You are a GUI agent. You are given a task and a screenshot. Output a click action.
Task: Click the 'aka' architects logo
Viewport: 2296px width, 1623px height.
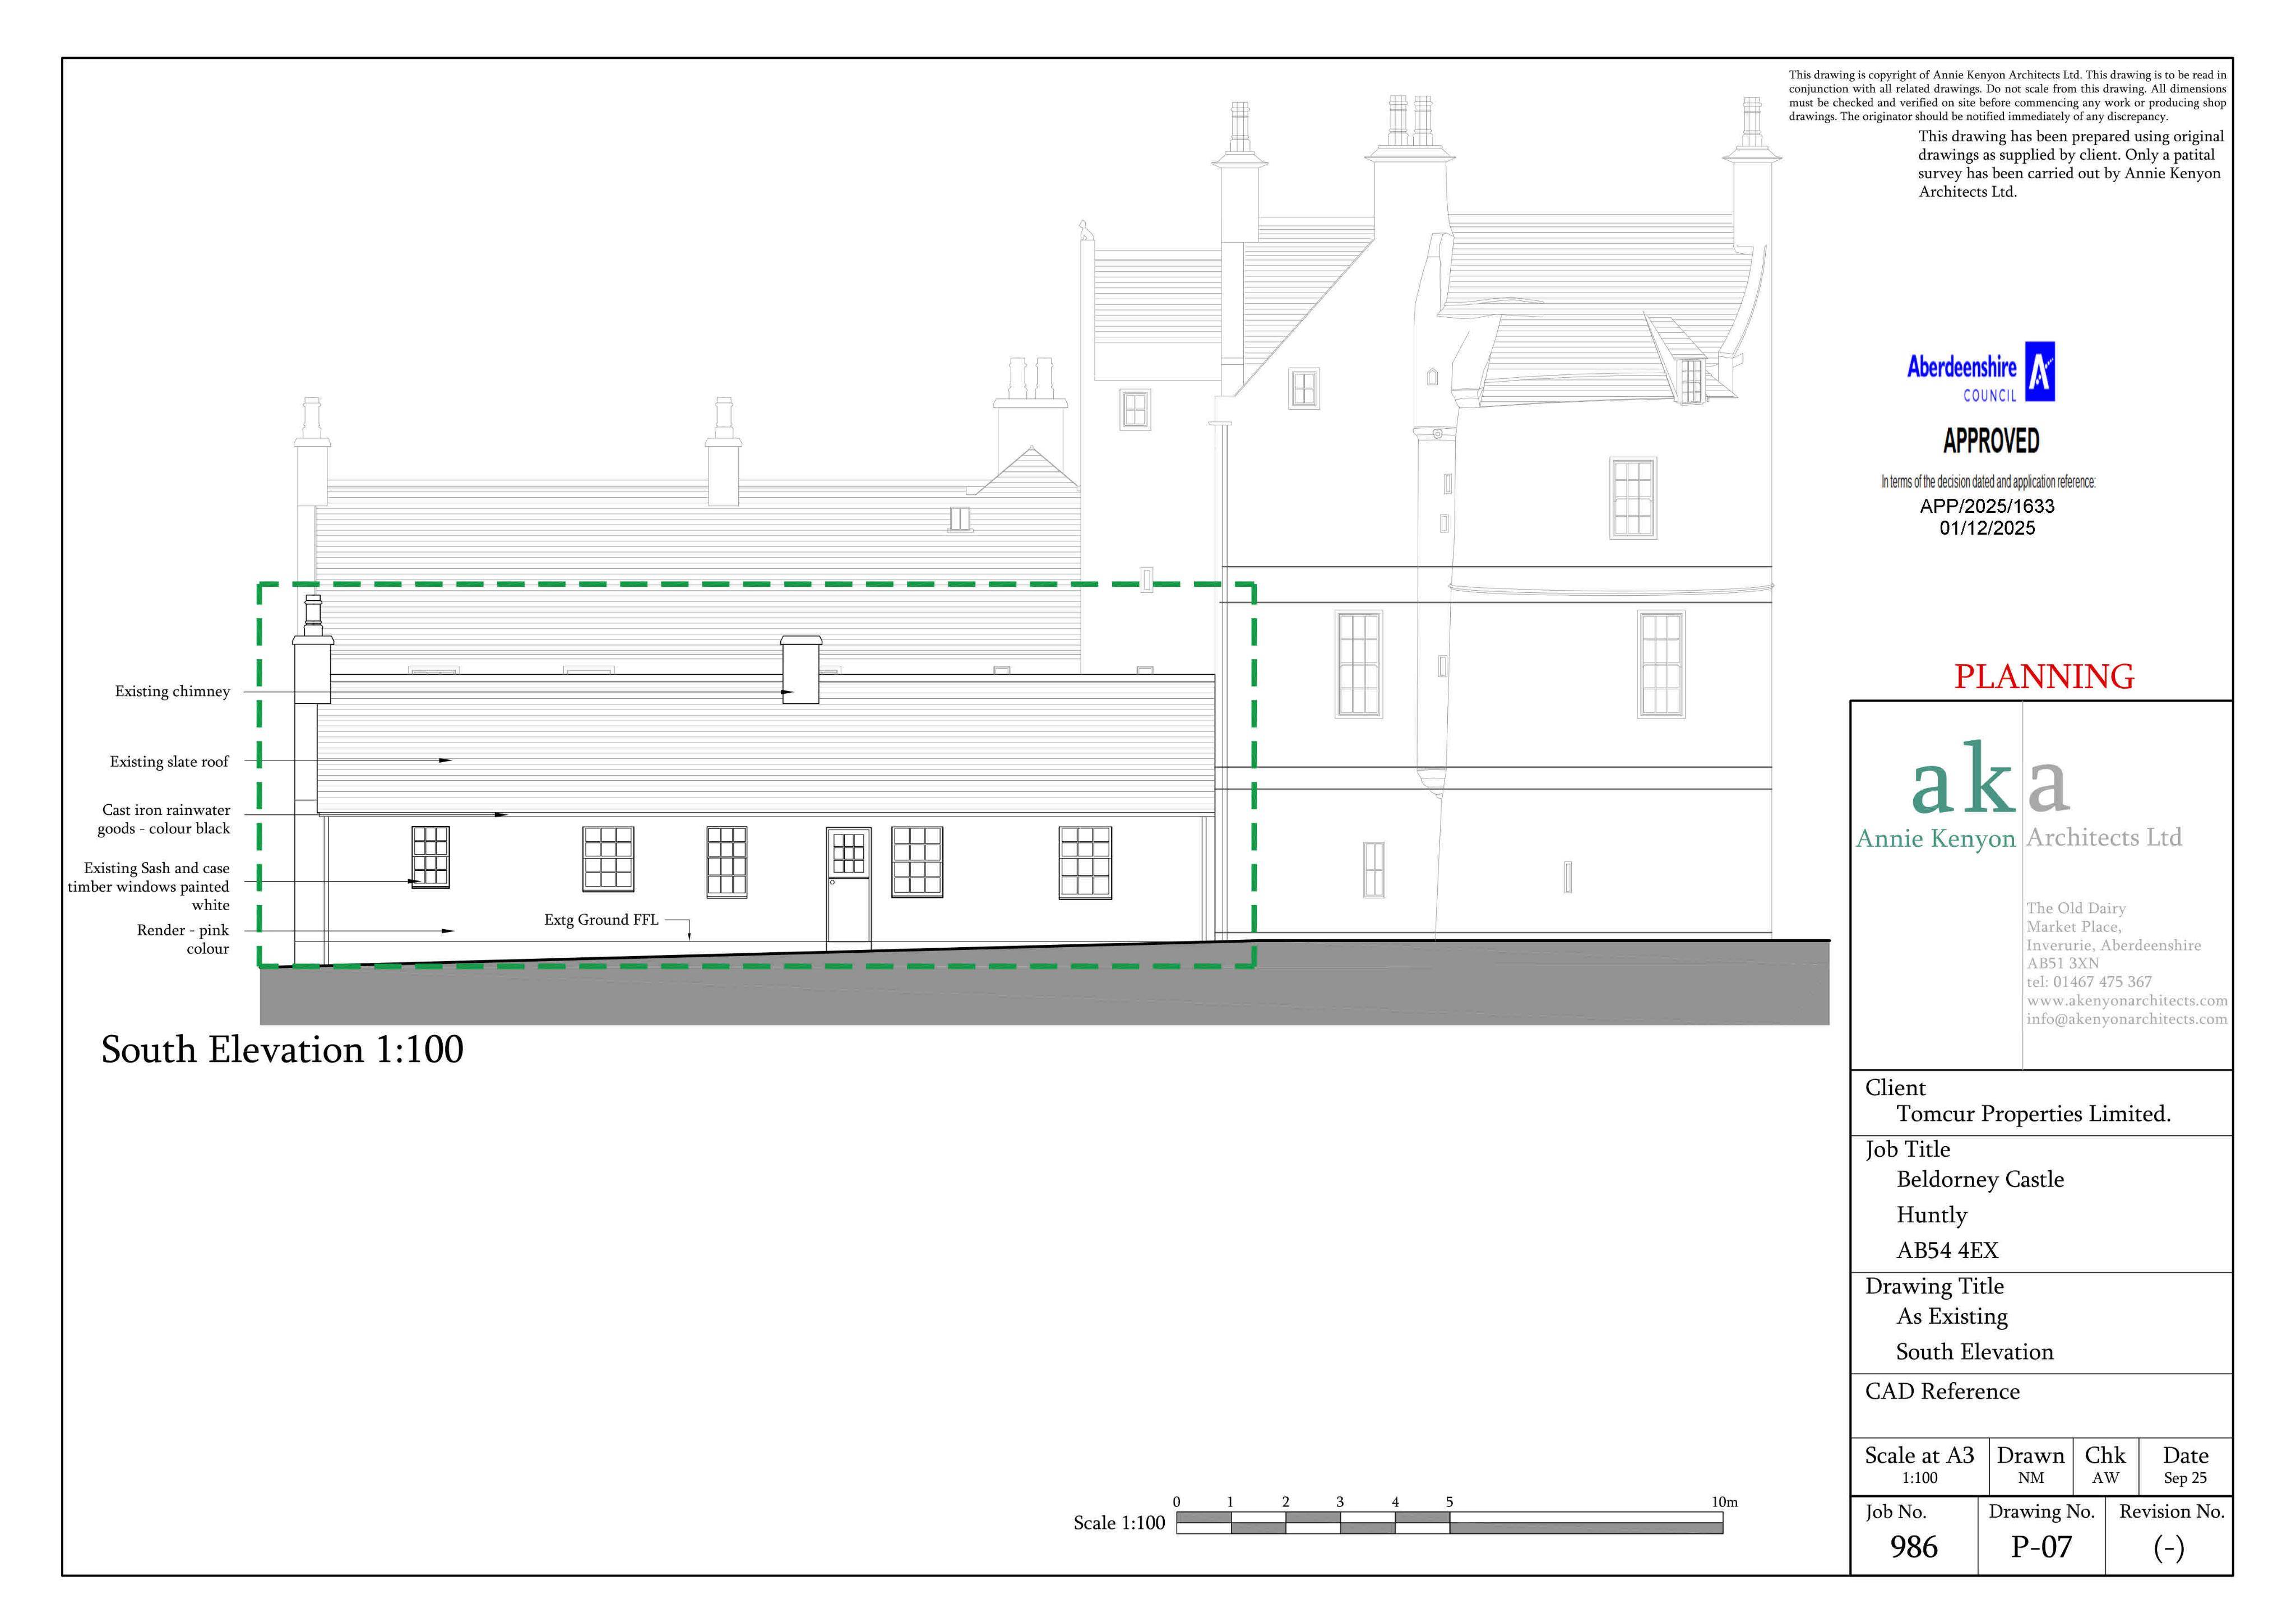(x=1990, y=778)
